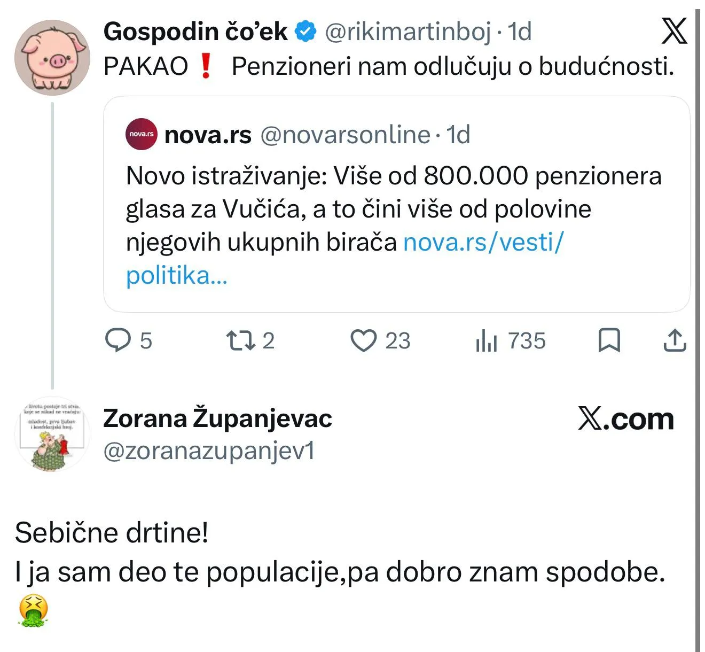Image resolution: width=705 pixels, height=652 pixels.
Task: Bookmark the tweet with bookmark icon
Action: click(x=609, y=340)
